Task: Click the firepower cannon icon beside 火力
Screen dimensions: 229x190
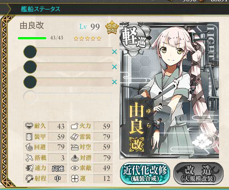Action: [74, 126]
